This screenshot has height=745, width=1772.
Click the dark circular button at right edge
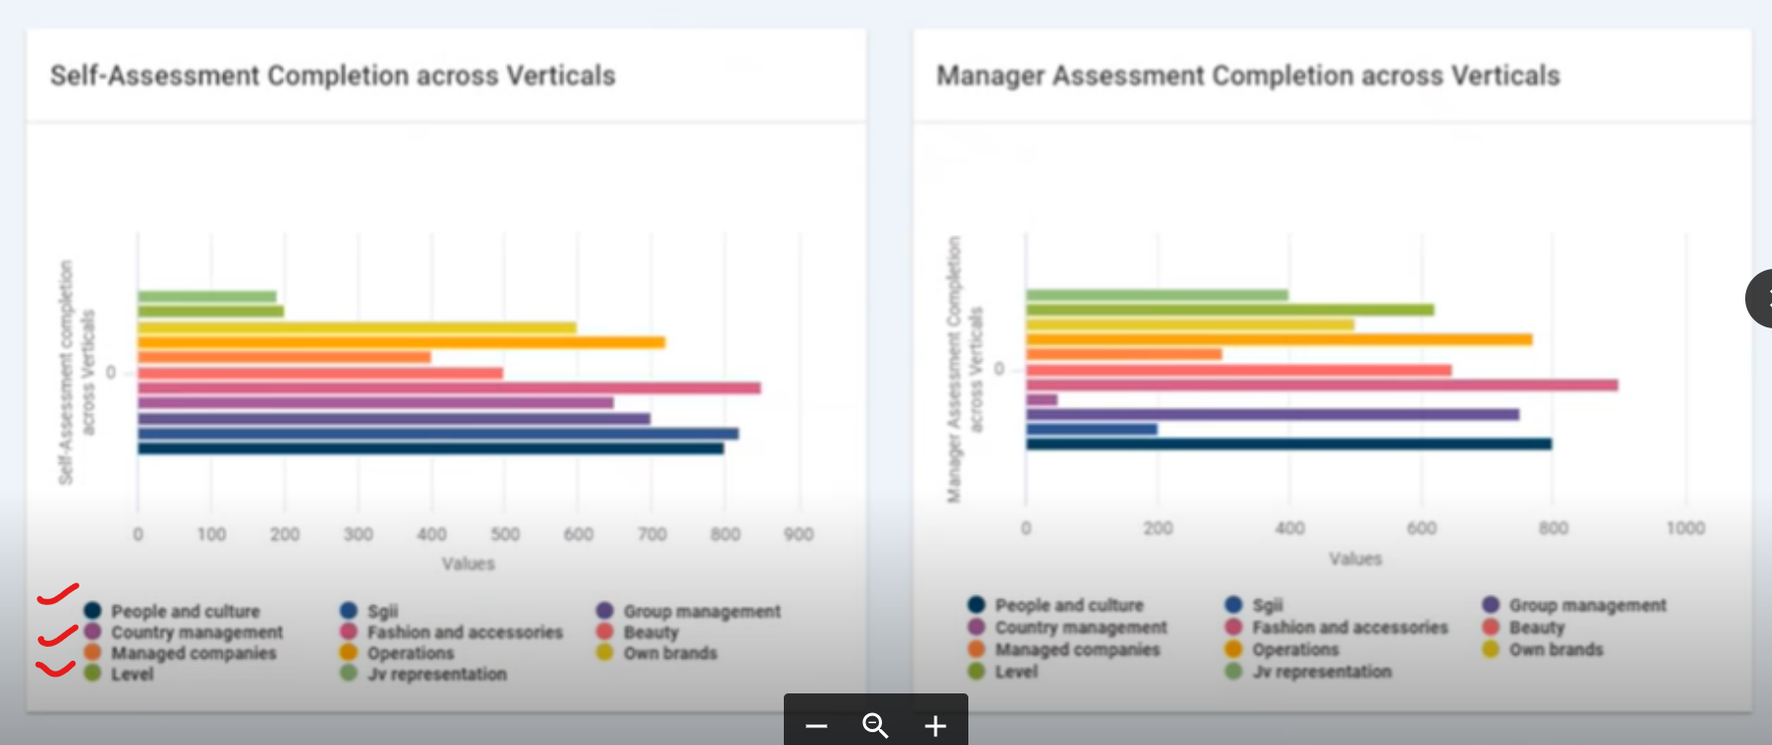coord(1760,298)
